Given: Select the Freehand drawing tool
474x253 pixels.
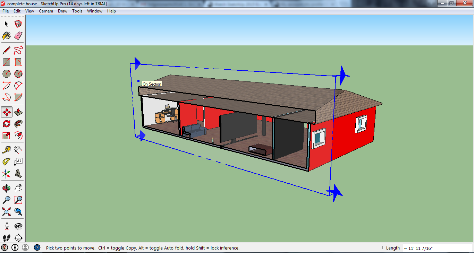Looking at the screenshot, I should [18, 50].
